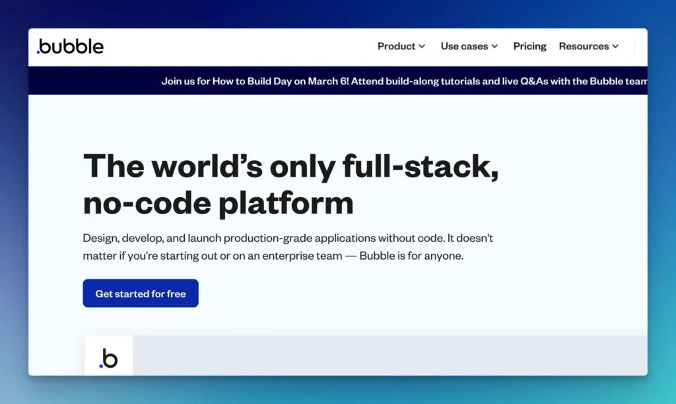
Task: Go to the Pricing page
Action: point(529,46)
